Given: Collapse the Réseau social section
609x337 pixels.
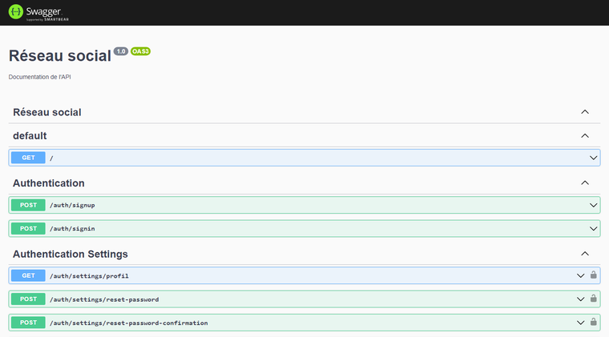Looking at the screenshot, I should pyautogui.click(x=585, y=112).
